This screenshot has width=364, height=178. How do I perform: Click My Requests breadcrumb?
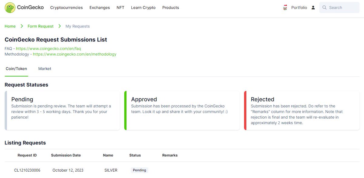coord(78,26)
